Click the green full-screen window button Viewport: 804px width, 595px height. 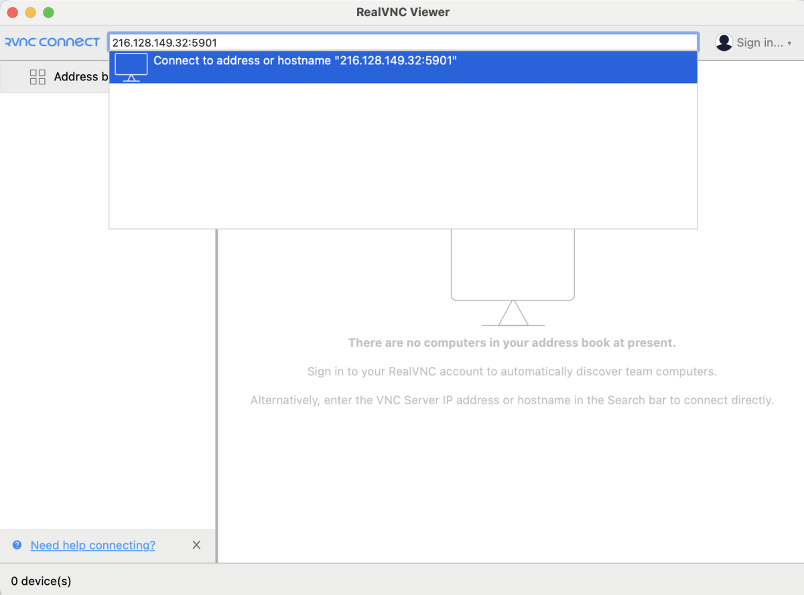[48, 13]
